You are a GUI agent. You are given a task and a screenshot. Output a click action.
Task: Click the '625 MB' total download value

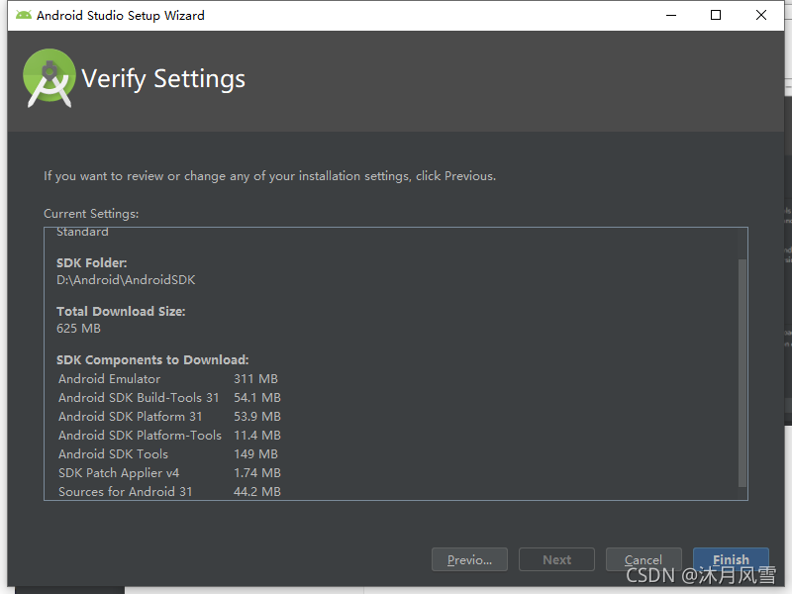point(79,329)
